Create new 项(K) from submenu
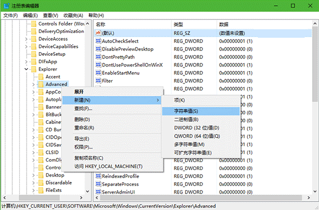 coord(201,100)
